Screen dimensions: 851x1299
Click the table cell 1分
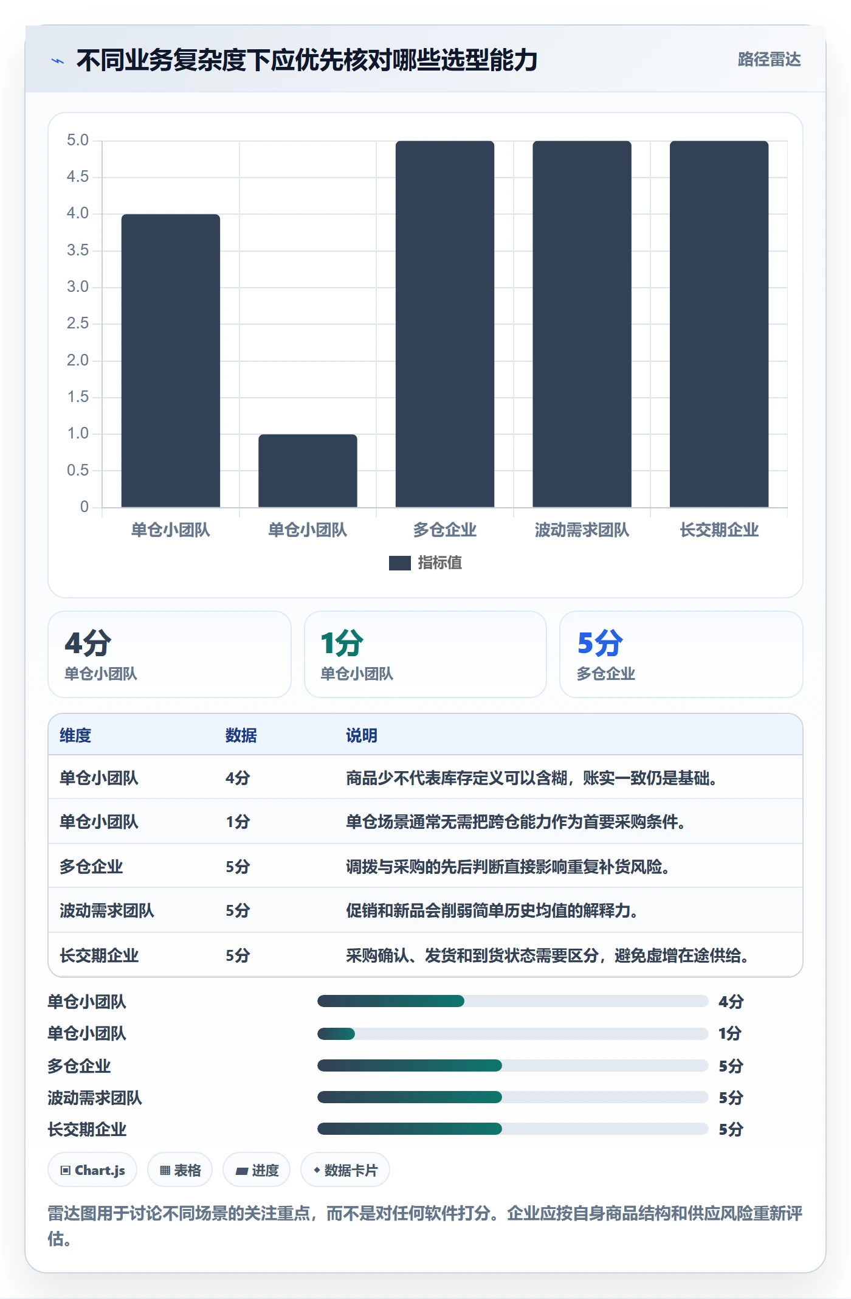tap(238, 822)
